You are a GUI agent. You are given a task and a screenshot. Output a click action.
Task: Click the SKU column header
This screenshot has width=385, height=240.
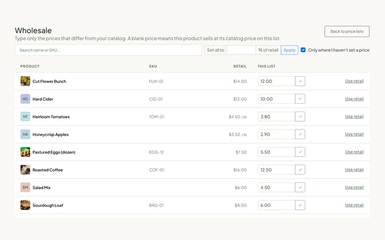click(x=153, y=67)
